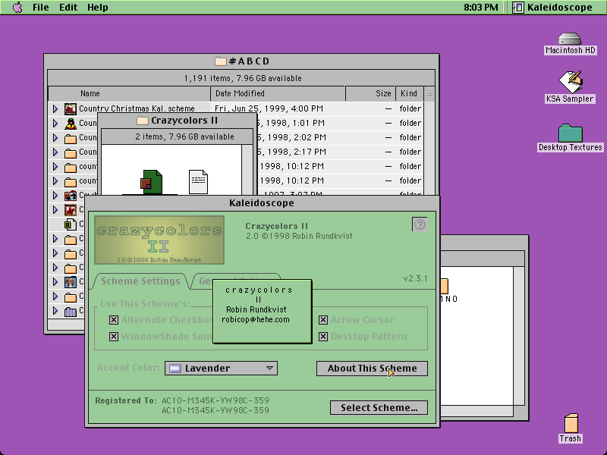Expand the row dated 1998, 2:02 PM
This screenshot has height=455, width=607.
(x=55, y=138)
